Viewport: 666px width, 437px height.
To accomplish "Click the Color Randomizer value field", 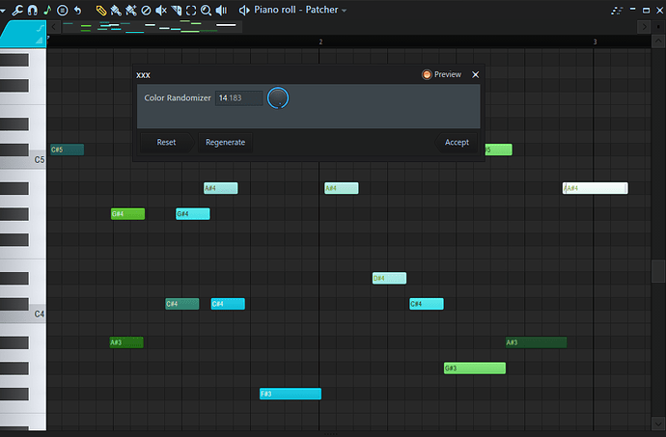I will pyautogui.click(x=238, y=98).
